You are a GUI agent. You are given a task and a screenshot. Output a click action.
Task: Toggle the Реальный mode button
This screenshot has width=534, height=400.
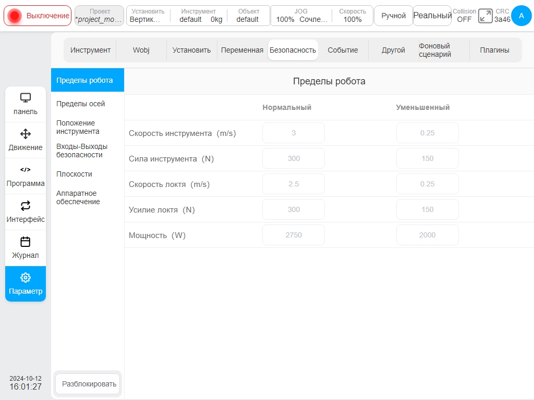(x=432, y=16)
